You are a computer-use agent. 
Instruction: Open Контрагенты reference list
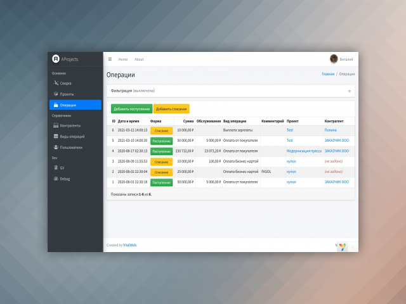point(75,125)
